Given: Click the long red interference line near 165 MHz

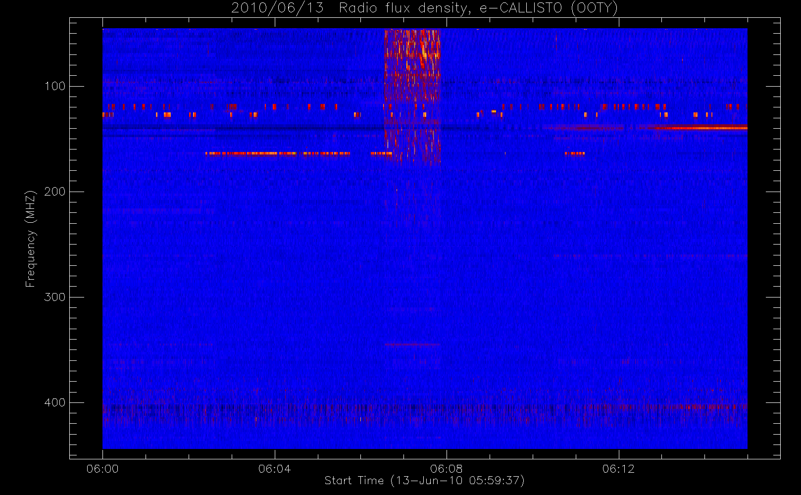Looking at the screenshot, I should (278, 153).
